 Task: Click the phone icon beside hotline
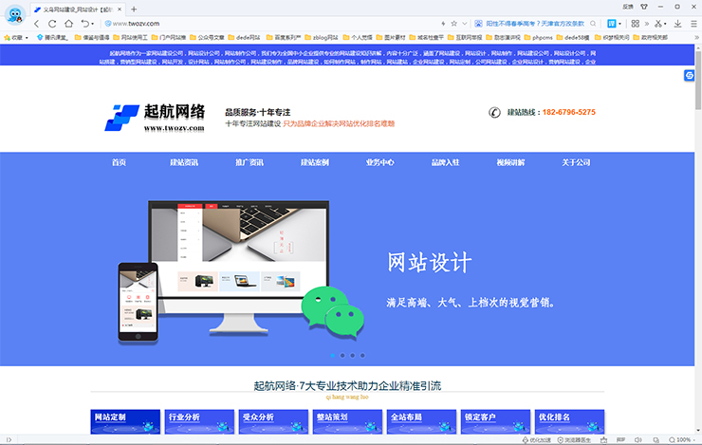[494, 112]
